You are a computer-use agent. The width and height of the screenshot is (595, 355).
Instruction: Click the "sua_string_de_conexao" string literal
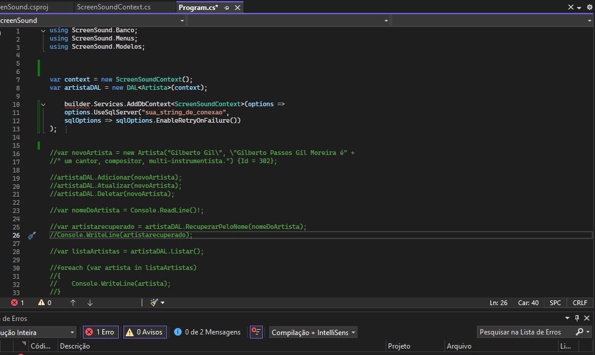pyautogui.click(x=183, y=113)
